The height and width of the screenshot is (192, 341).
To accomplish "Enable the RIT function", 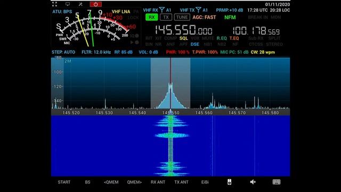I will pos(149,38).
